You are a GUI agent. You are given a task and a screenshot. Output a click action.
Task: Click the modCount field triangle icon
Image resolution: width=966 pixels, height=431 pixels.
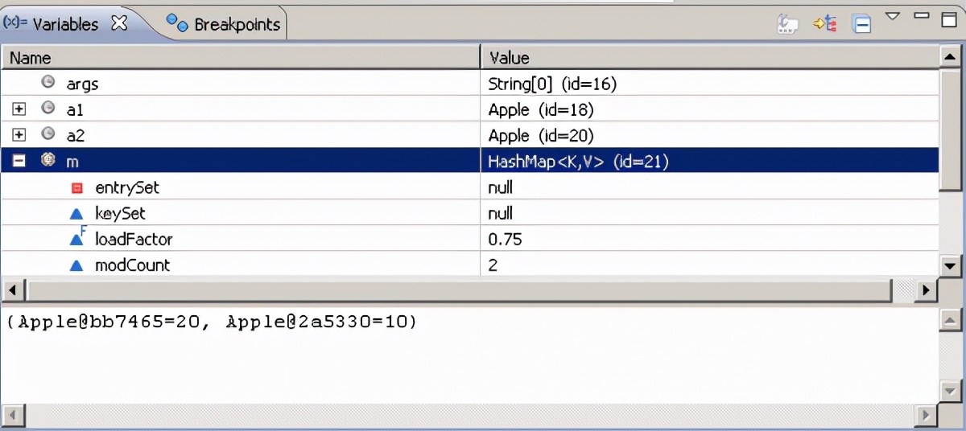(x=76, y=265)
